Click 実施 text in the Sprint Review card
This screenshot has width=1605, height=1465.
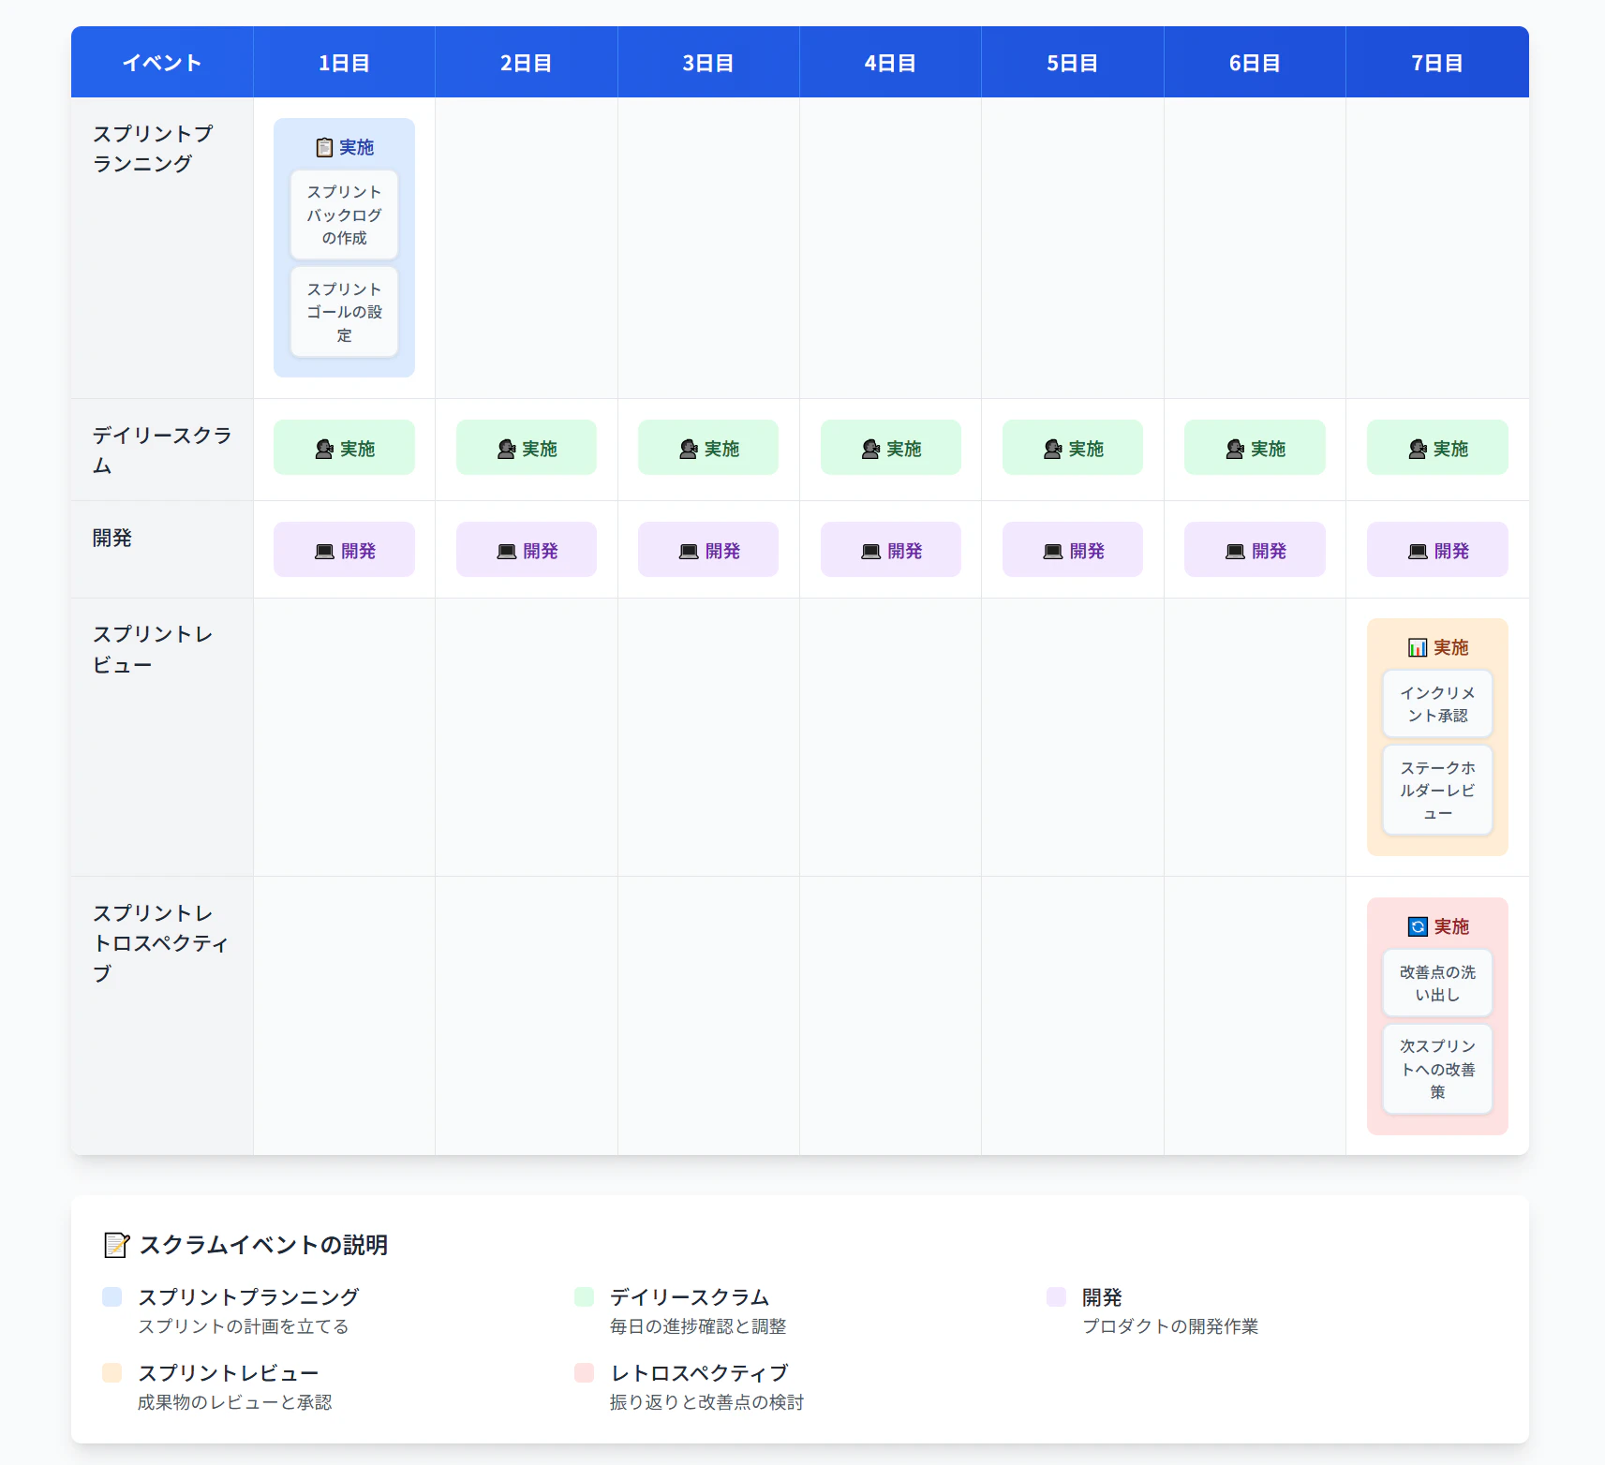[x=1450, y=647]
